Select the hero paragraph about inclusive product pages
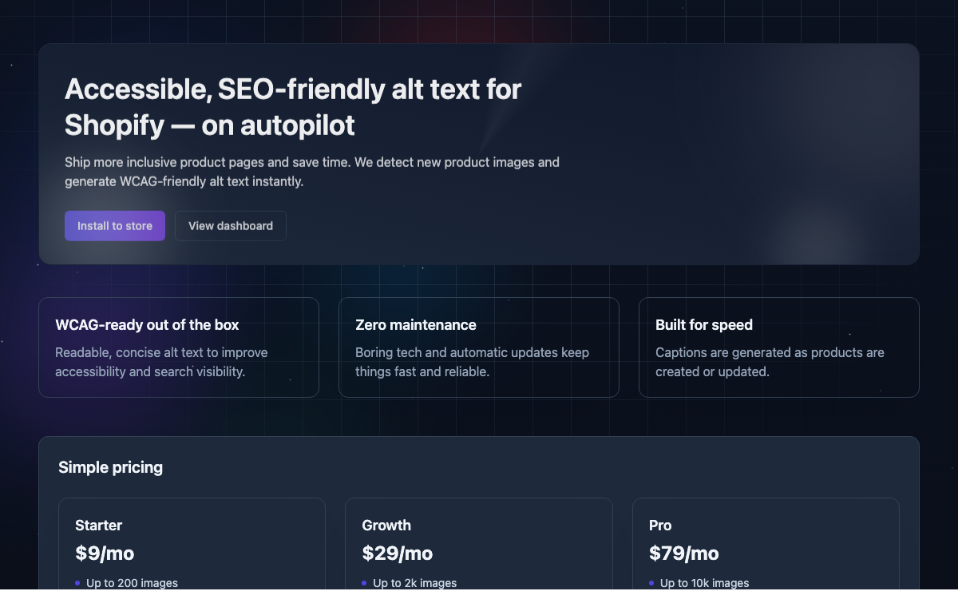The height and width of the screenshot is (599, 958). [x=312, y=172]
